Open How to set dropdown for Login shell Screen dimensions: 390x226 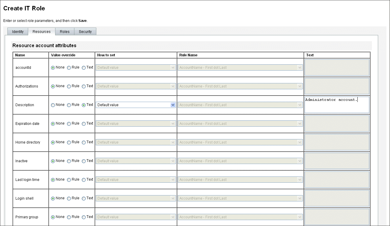coord(136,198)
